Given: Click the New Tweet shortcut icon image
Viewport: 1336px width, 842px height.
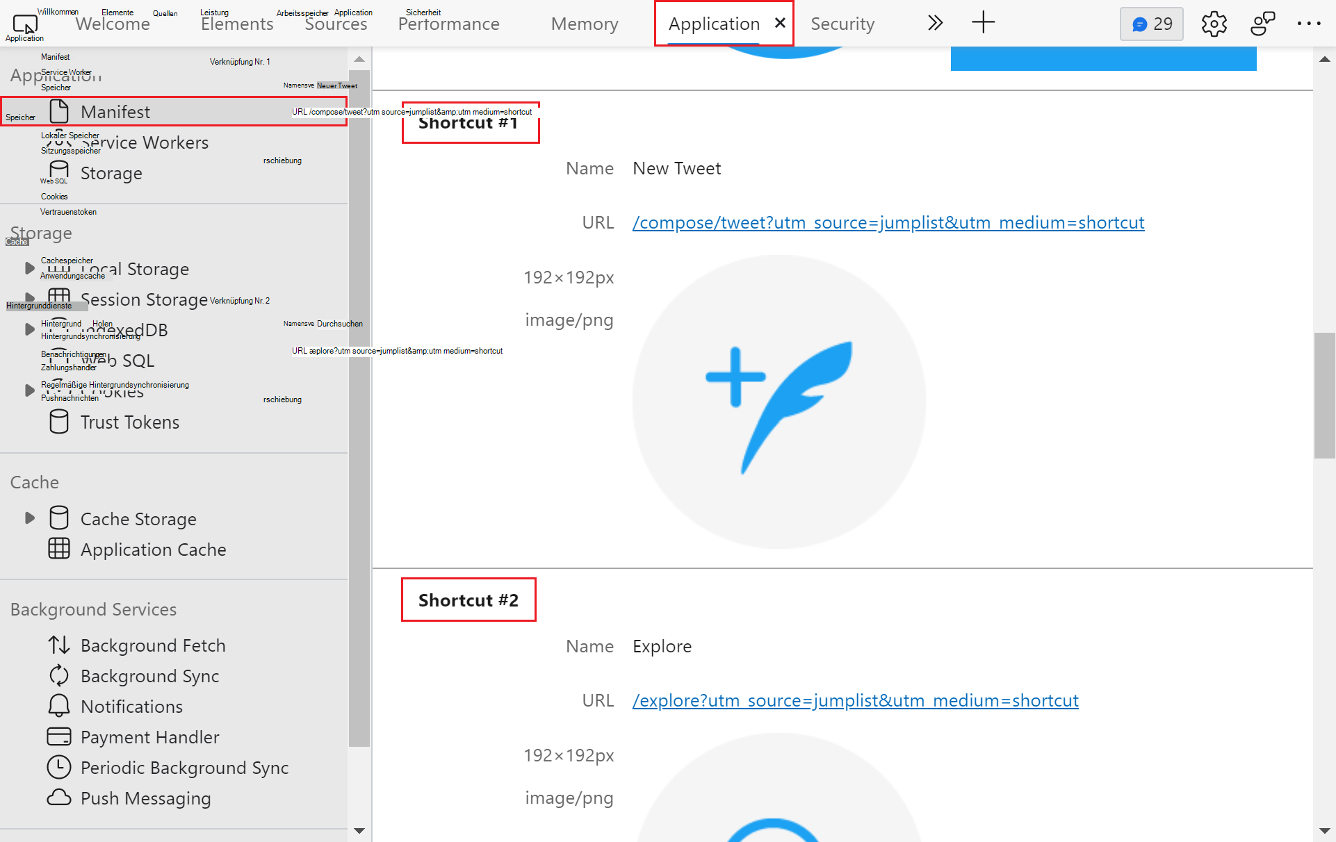Looking at the screenshot, I should coord(779,402).
